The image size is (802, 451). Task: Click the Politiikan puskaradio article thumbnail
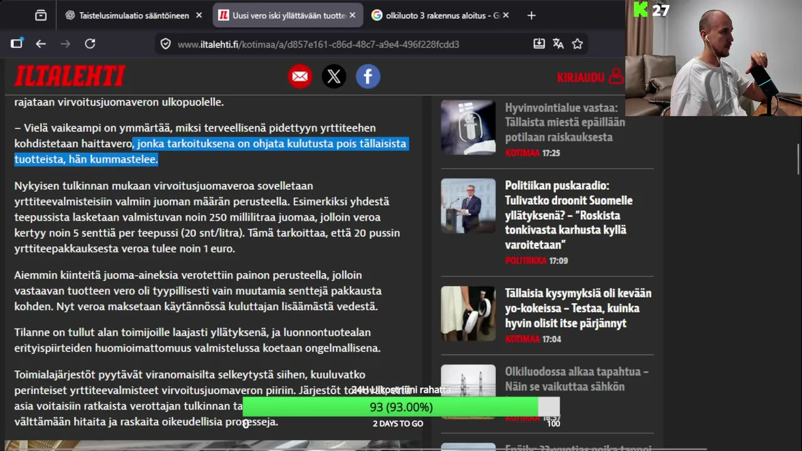coord(468,205)
